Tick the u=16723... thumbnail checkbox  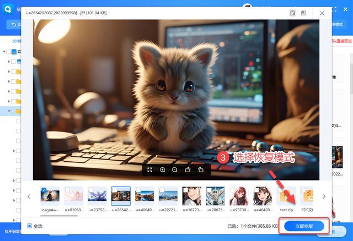pyautogui.click(x=186, y=190)
